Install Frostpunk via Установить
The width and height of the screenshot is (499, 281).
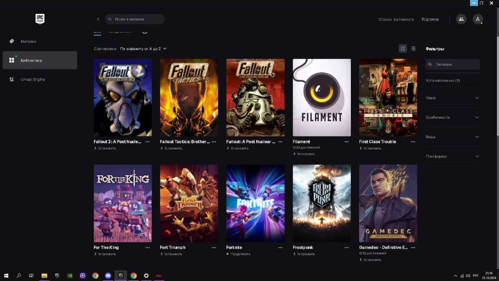(304, 254)
